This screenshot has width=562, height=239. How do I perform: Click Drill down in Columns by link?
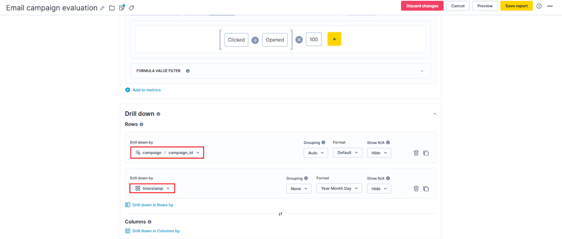coord(156,231)
